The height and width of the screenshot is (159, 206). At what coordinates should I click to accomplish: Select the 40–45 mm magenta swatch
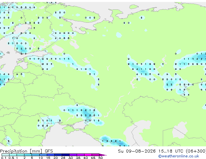(88, 155)
